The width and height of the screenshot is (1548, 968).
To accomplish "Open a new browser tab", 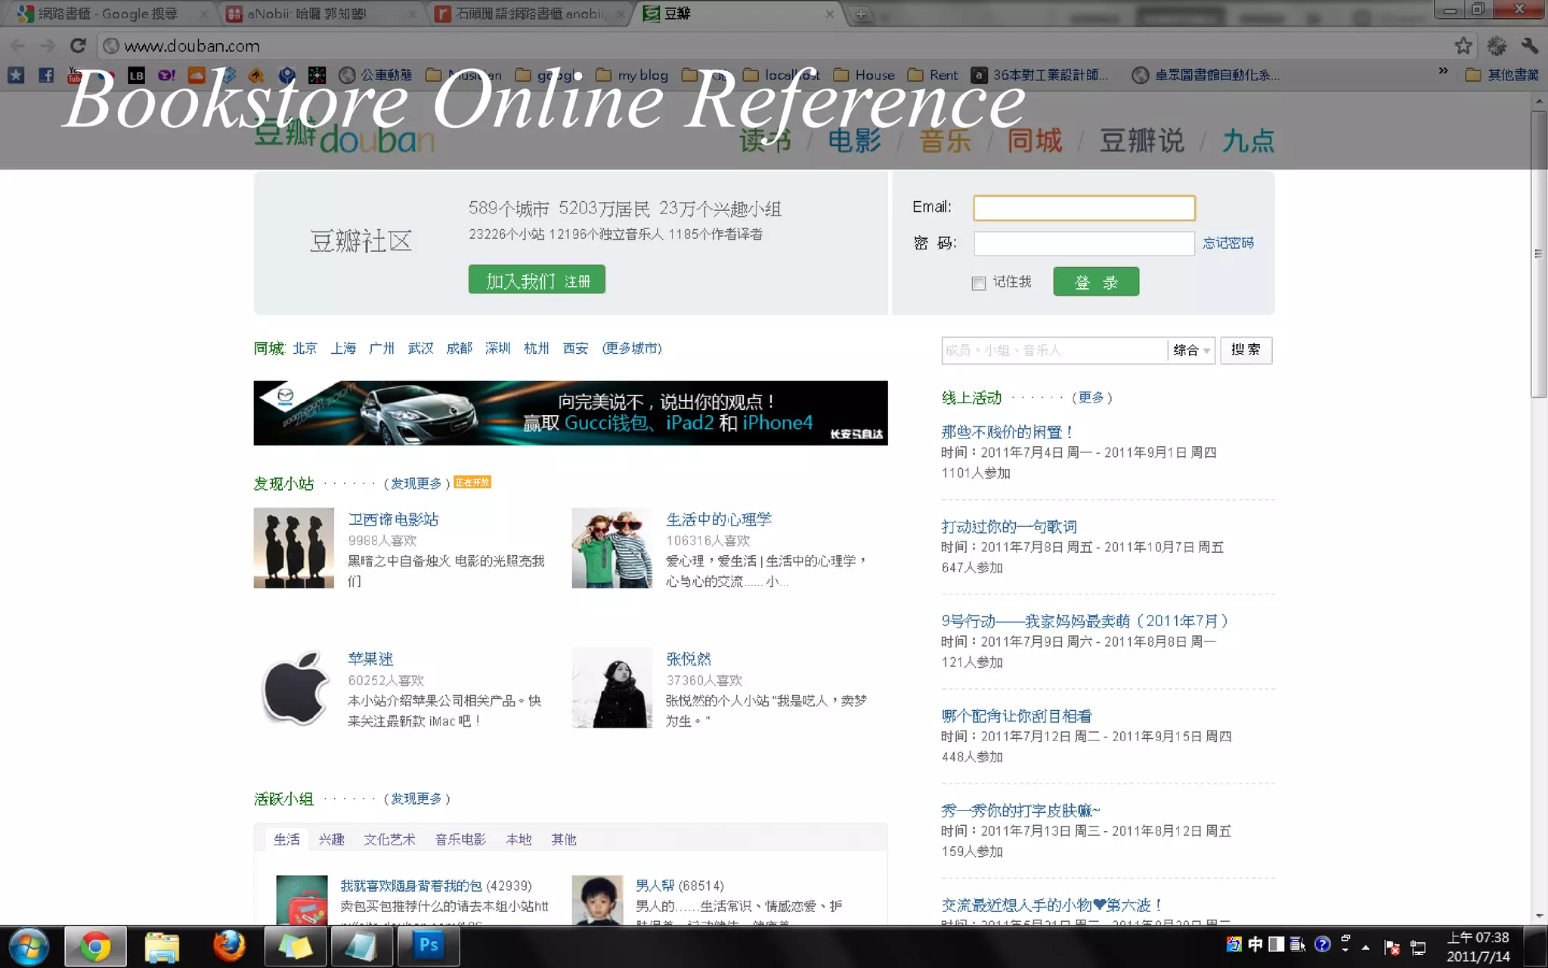I will (861, 14).
